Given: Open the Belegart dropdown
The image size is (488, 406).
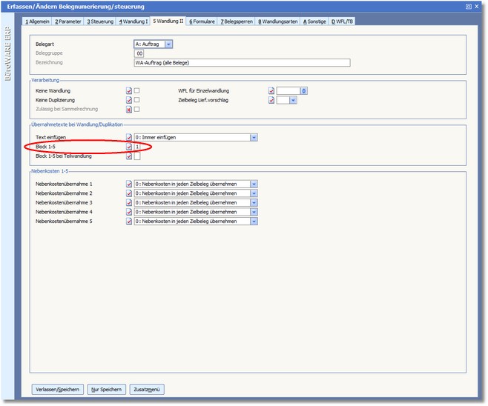Looking at the screenshot, I should [x=168, y=44].
